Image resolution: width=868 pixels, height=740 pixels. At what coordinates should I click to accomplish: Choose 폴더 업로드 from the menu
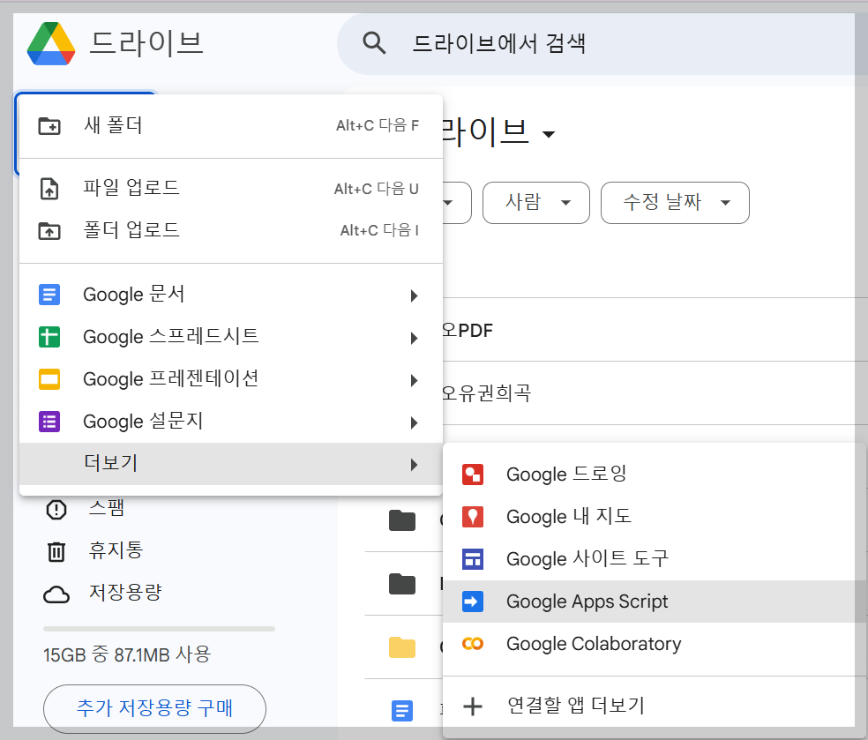click(x=231, y=230)
